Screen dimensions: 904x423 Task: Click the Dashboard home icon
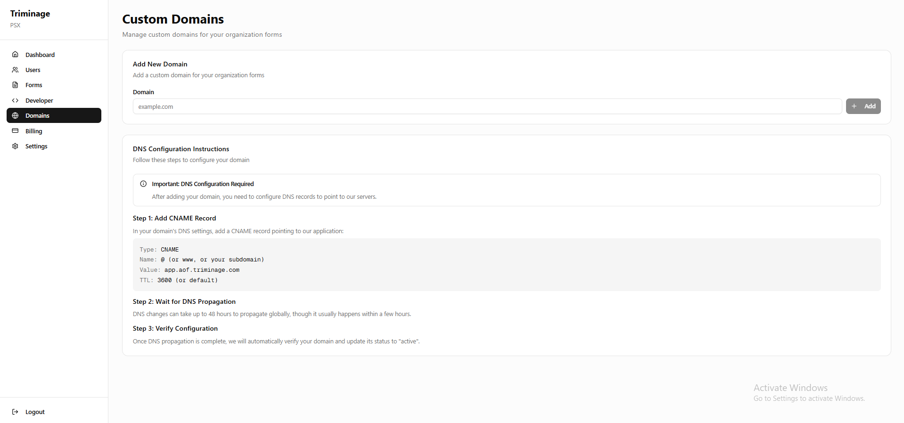pos(16,54)
